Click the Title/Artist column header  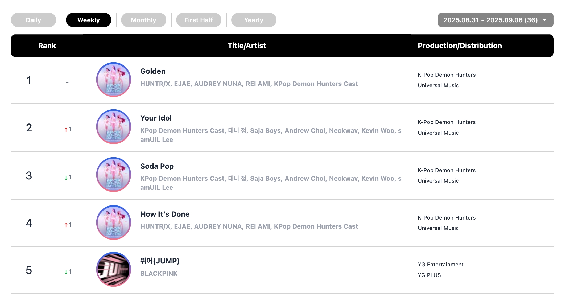(247, 46)
